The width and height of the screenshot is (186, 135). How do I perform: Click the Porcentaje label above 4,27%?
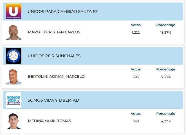[x=166, y=114]
